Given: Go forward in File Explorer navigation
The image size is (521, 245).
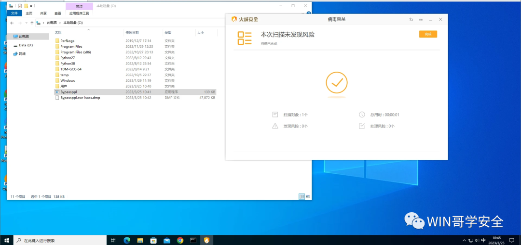Looking at the screenshot, I should (20, 23).
